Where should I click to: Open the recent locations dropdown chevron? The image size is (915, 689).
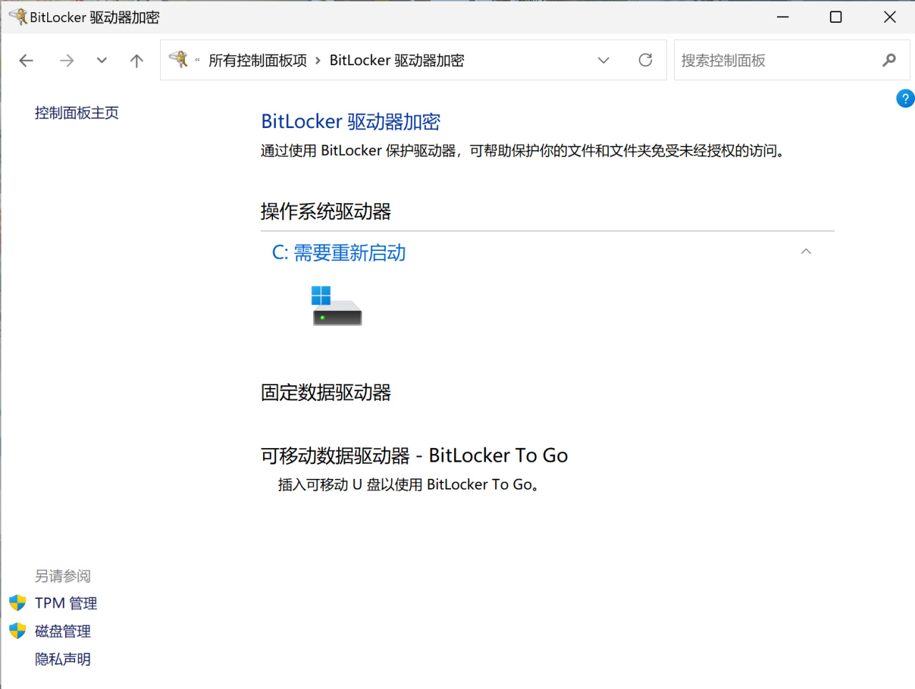102,61
